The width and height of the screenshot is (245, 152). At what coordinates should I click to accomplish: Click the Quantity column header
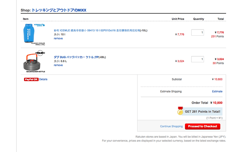pos(199,19)
